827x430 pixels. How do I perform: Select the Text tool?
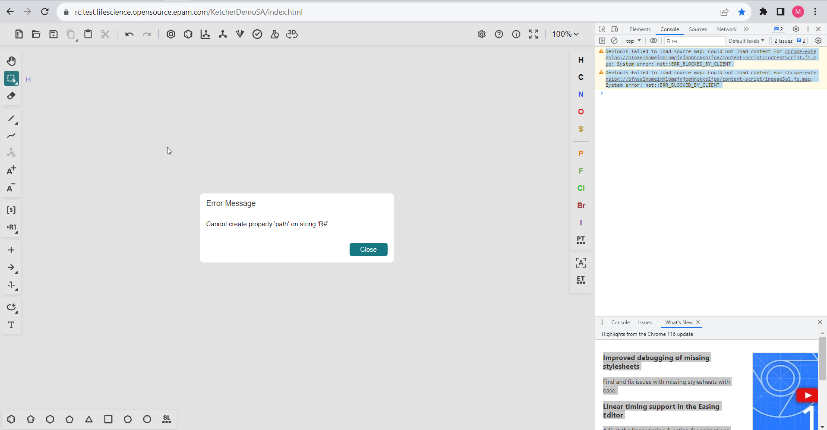(11, 325)
